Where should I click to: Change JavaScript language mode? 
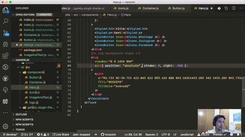(187, 134)
